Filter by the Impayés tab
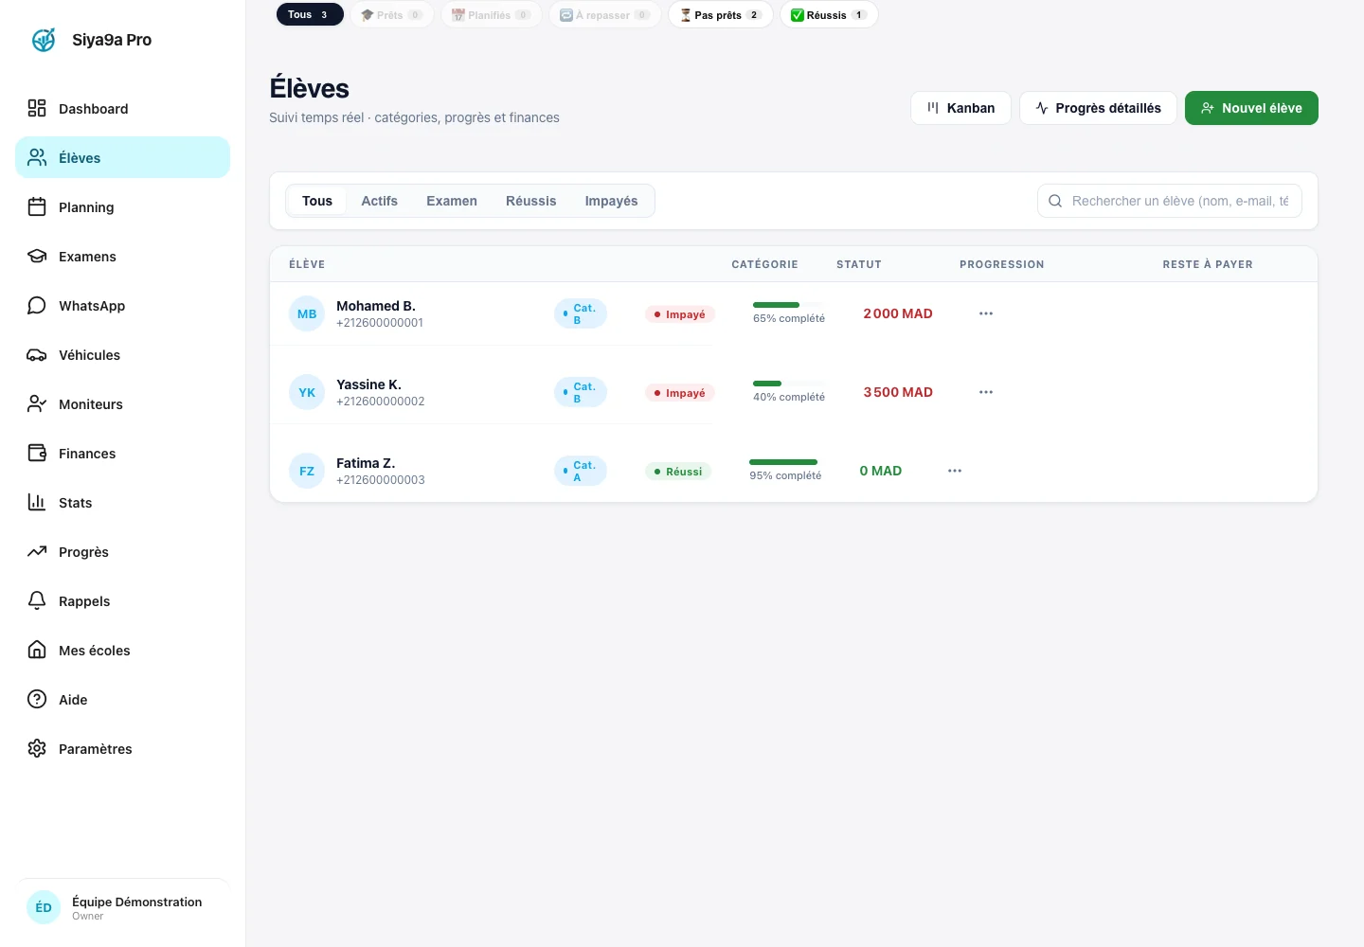The image size is (1364, 947). [612, 201]
